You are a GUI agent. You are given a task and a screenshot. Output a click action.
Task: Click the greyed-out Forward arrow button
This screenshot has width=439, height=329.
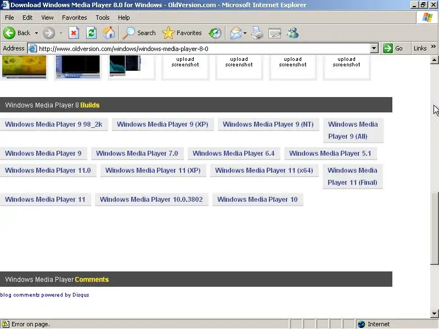coord(49,33)
